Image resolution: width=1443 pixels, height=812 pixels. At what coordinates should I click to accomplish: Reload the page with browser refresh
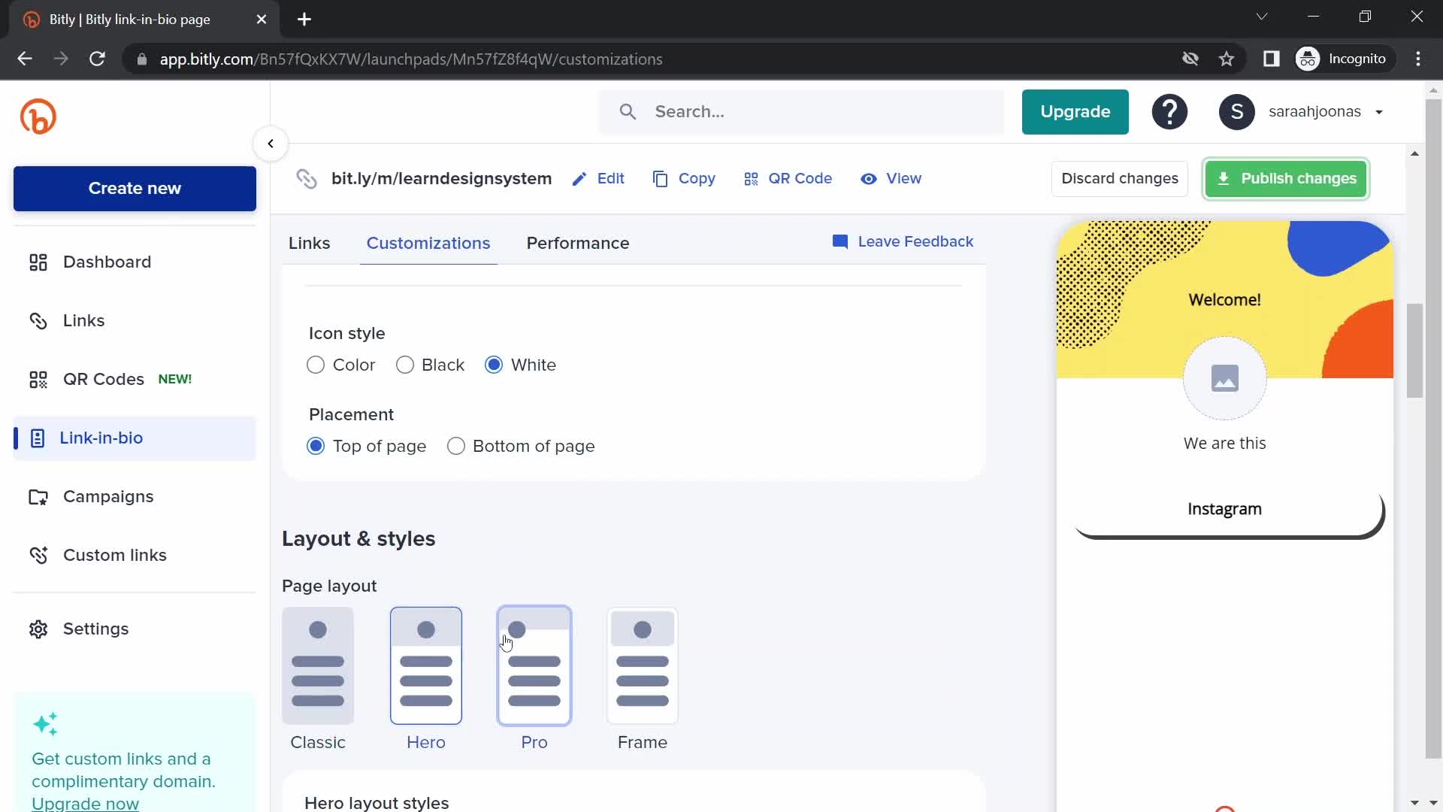[x=97, y=59]
